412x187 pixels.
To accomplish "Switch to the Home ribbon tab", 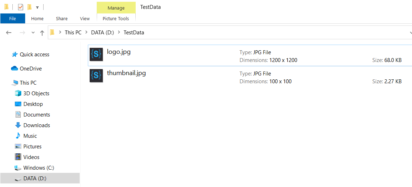I will tap(37, 19).
